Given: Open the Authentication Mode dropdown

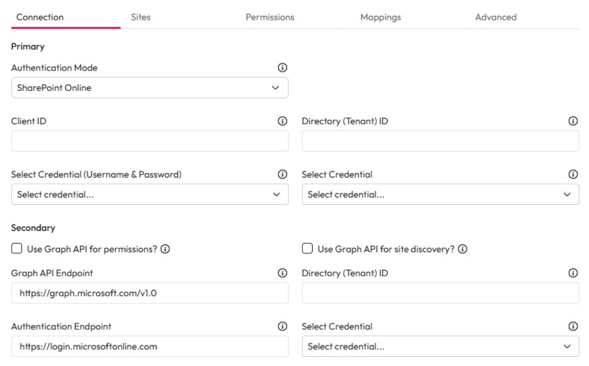Looking at the screenshot, I should click(150, 88).
